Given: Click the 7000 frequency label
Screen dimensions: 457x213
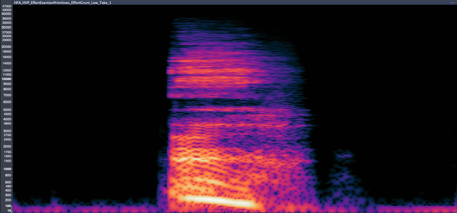Looking at the screenshot, I should [x=7, y=95].
